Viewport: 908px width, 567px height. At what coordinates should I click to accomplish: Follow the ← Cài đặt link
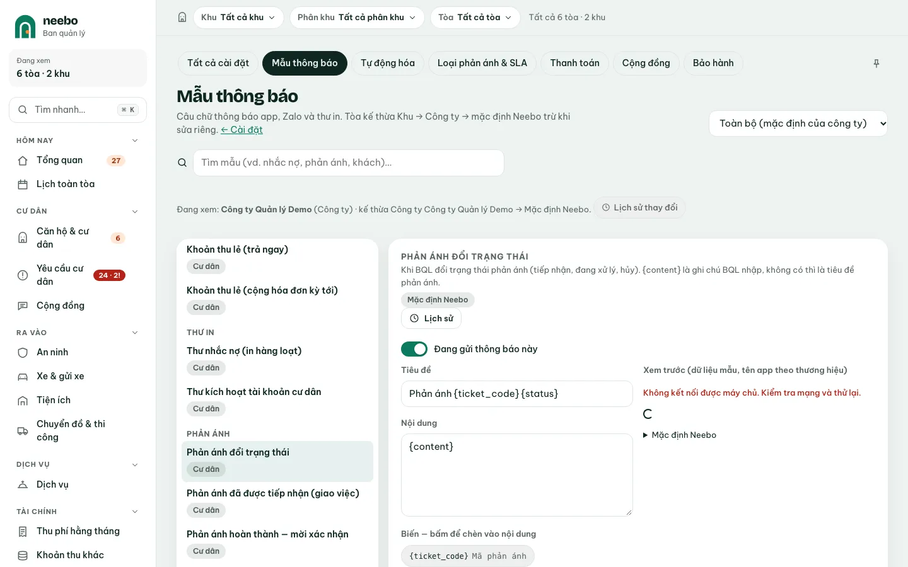tap(242, 130)
